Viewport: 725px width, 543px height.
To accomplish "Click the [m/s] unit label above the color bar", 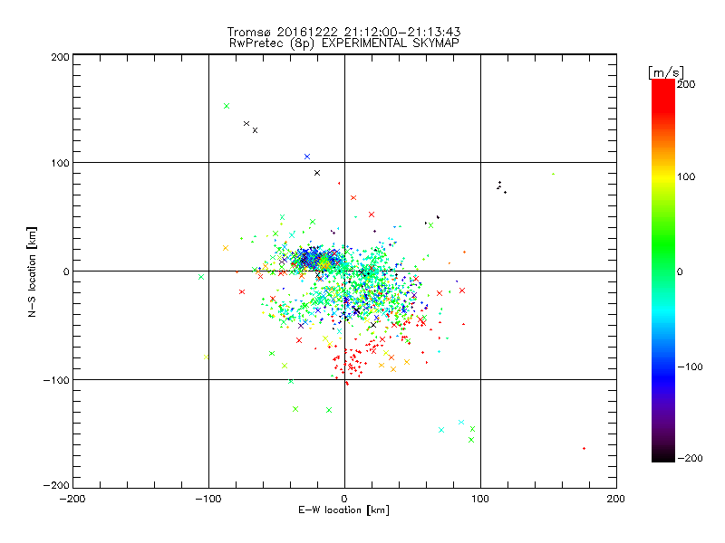I will pyautogui.click(x=666, y=72).
